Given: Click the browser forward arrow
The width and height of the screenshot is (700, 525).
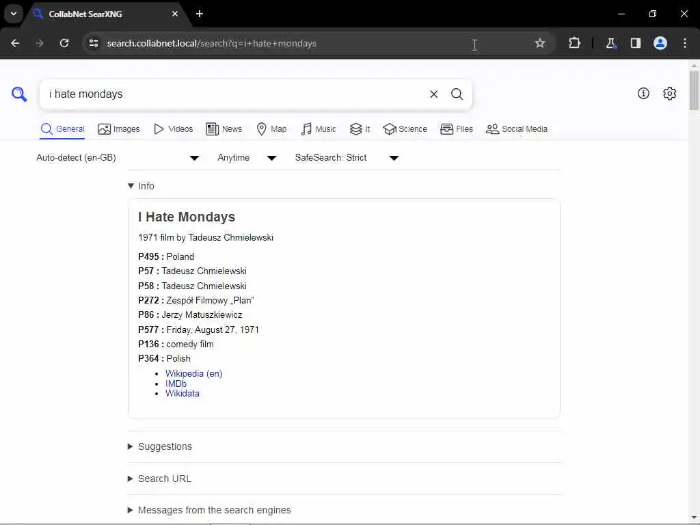Looking at the screenshot, I should click(39, 43).
